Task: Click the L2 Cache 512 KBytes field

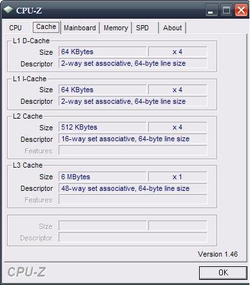Action: (102, 127)
